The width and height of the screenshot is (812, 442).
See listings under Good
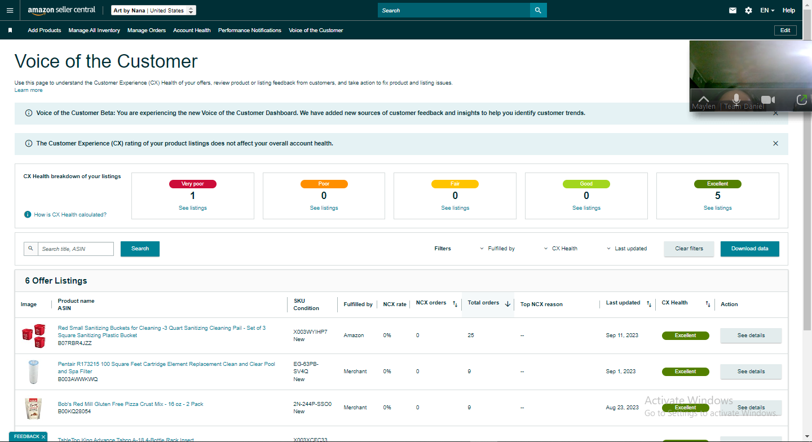586,208
